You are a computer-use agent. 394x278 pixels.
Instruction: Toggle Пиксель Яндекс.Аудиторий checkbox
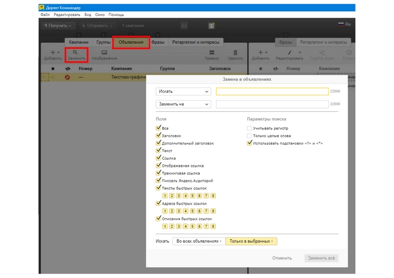click(158, 180)
